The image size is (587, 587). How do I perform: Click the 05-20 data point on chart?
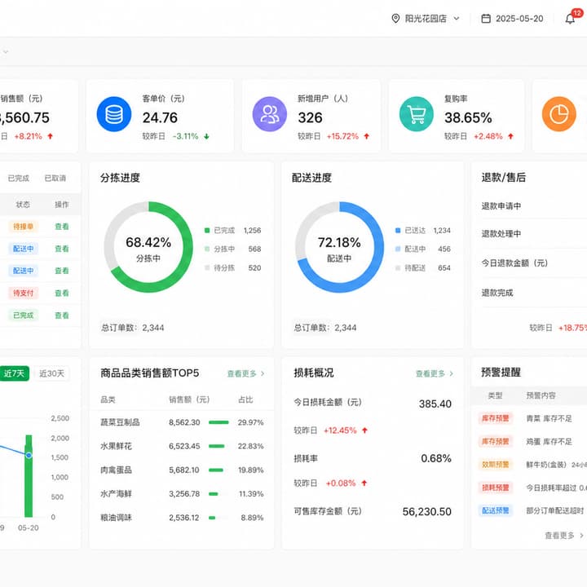(29, 455)
